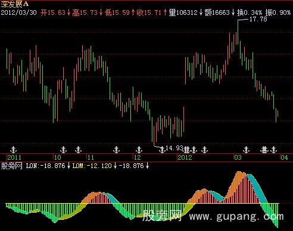This screenshot has height=231, width=293.
Task: Click the 股旁网 indicator name
Action: coord(11,166)
